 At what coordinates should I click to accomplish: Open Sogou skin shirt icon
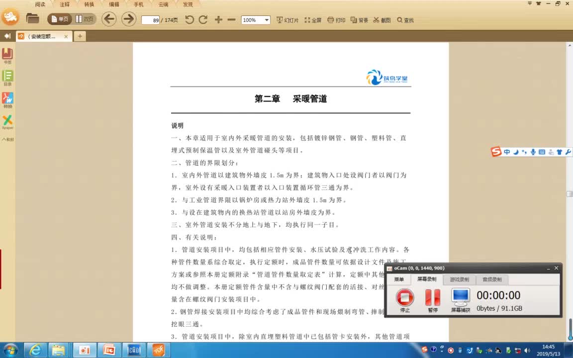pos(560,152)
